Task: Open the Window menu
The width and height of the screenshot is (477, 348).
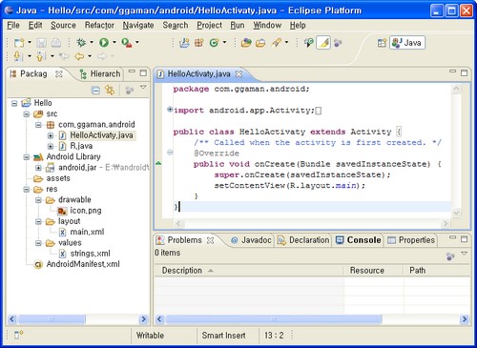Action: coord(267,25)
